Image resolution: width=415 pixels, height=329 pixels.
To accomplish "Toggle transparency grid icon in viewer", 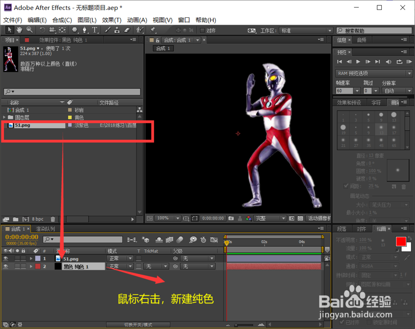I will coord(300,218).
